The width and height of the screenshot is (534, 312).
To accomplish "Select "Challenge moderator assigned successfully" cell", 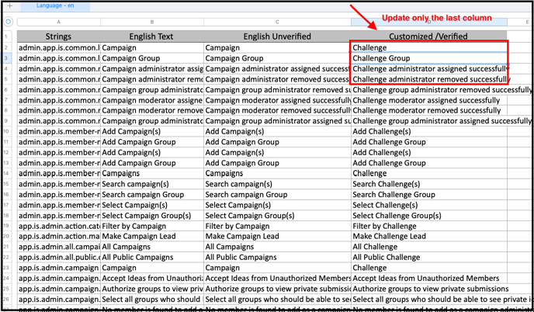I will pos(428,100).
